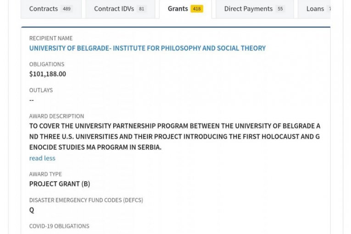Click the yellow 418 badge on Grants
This screenshot has height=234, width=351.
click(x=197, y=9)
